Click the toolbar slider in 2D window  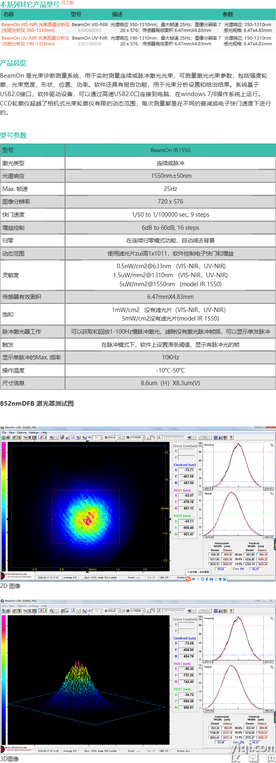click(173, 437)
